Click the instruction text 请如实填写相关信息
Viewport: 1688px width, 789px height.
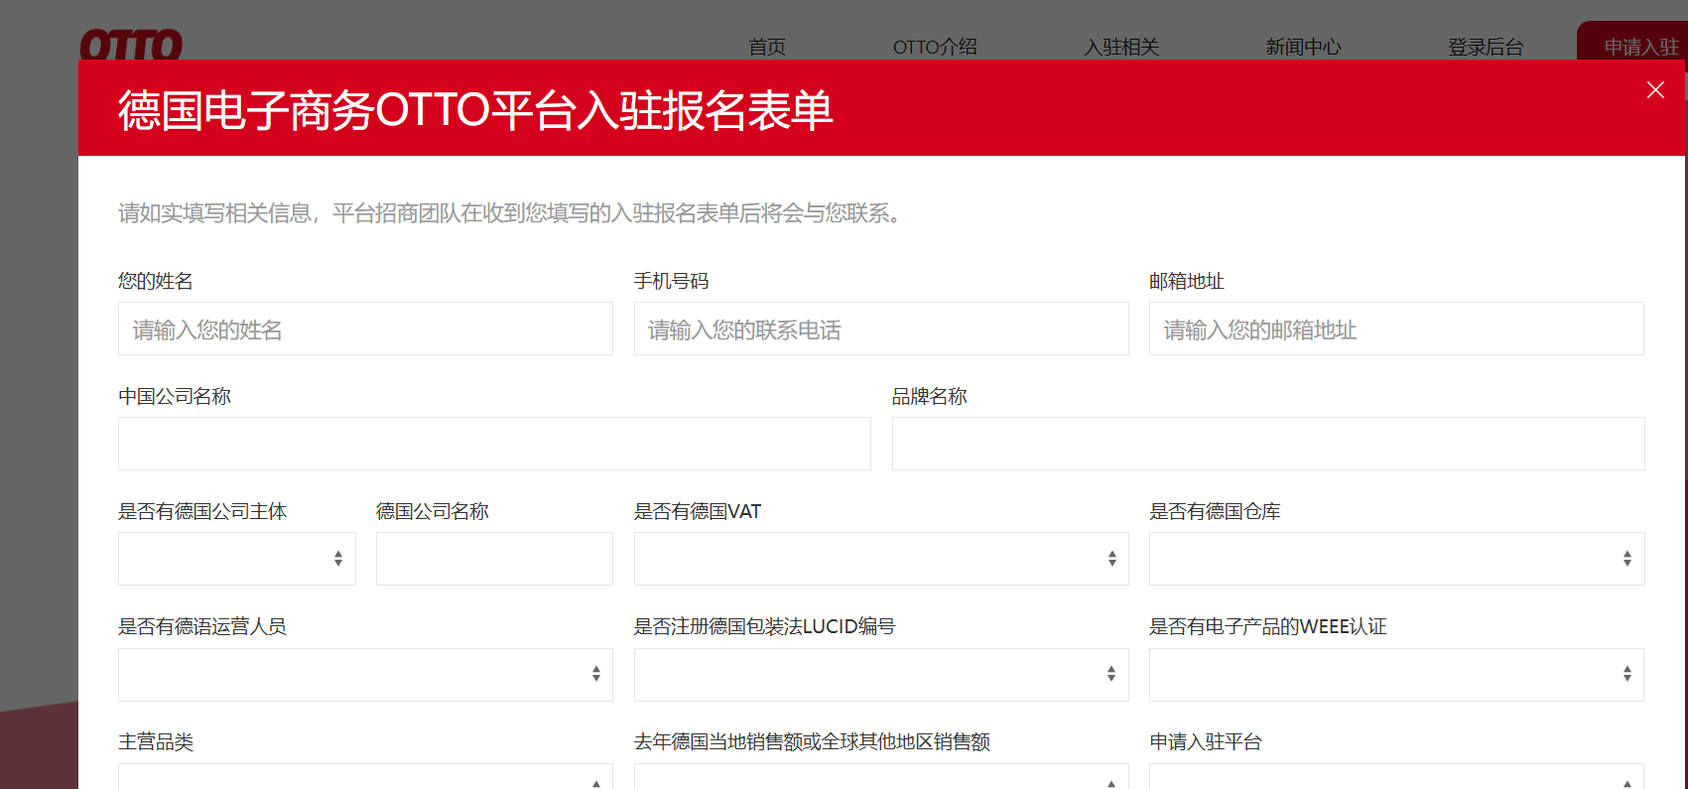coord(510,213)
